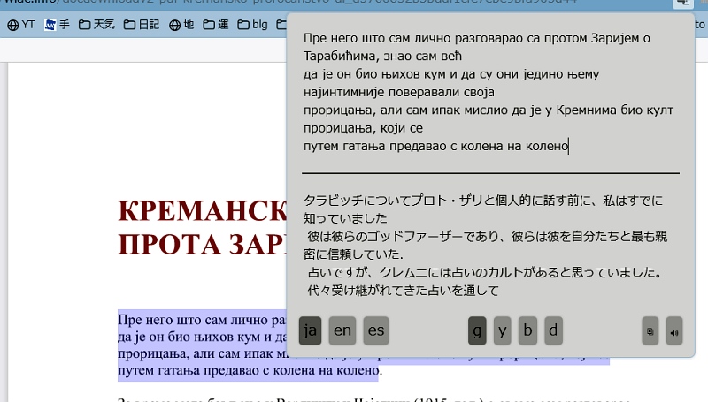Click the speaker icon to hear translation

tap(674, 331)
